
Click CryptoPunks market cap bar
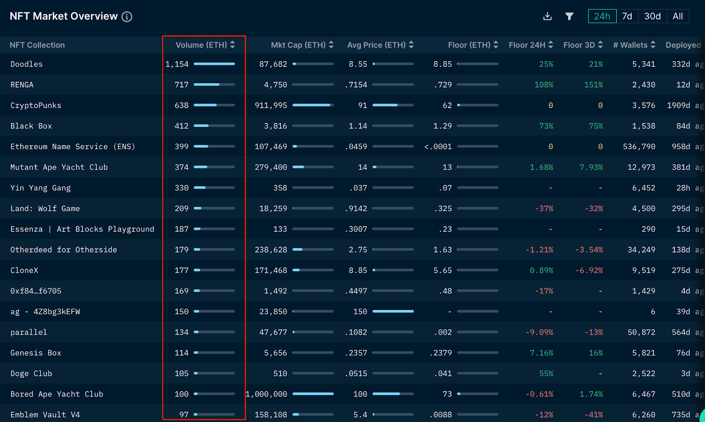(313, 105)
